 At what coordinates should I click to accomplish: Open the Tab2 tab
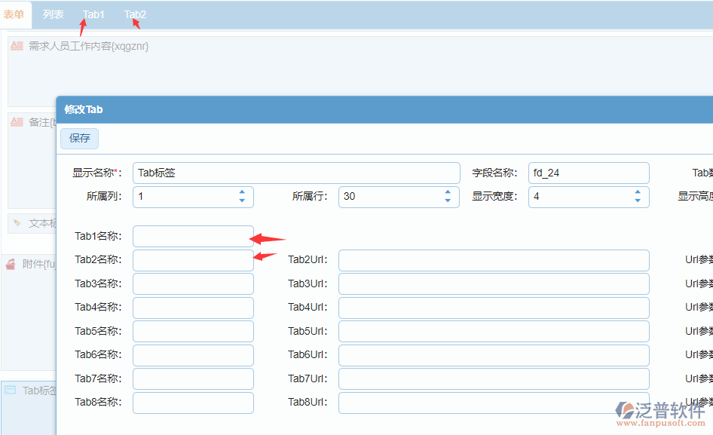(134, 14)
